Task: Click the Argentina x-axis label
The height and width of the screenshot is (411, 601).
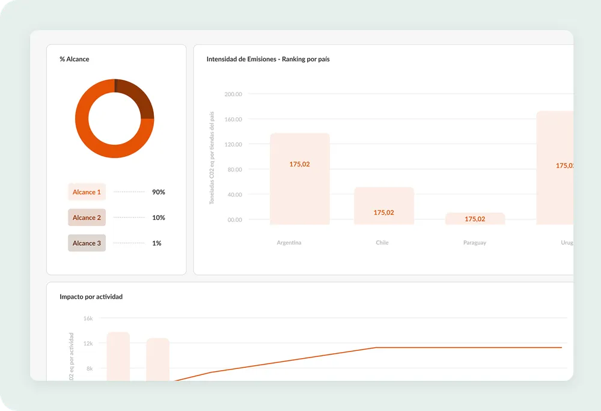Action: point(289,243)
